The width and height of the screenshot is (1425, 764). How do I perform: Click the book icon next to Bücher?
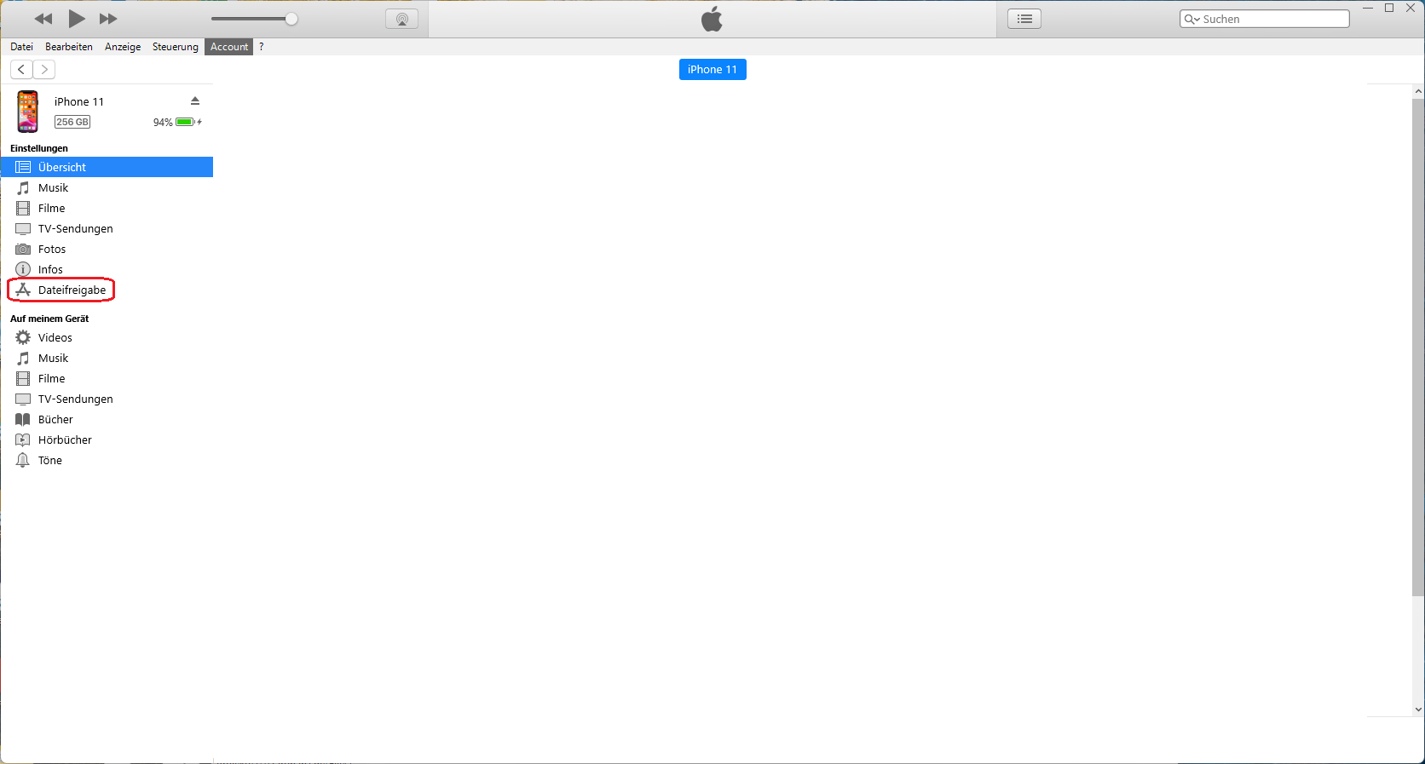pyautogui.click(x=23, y=419)
